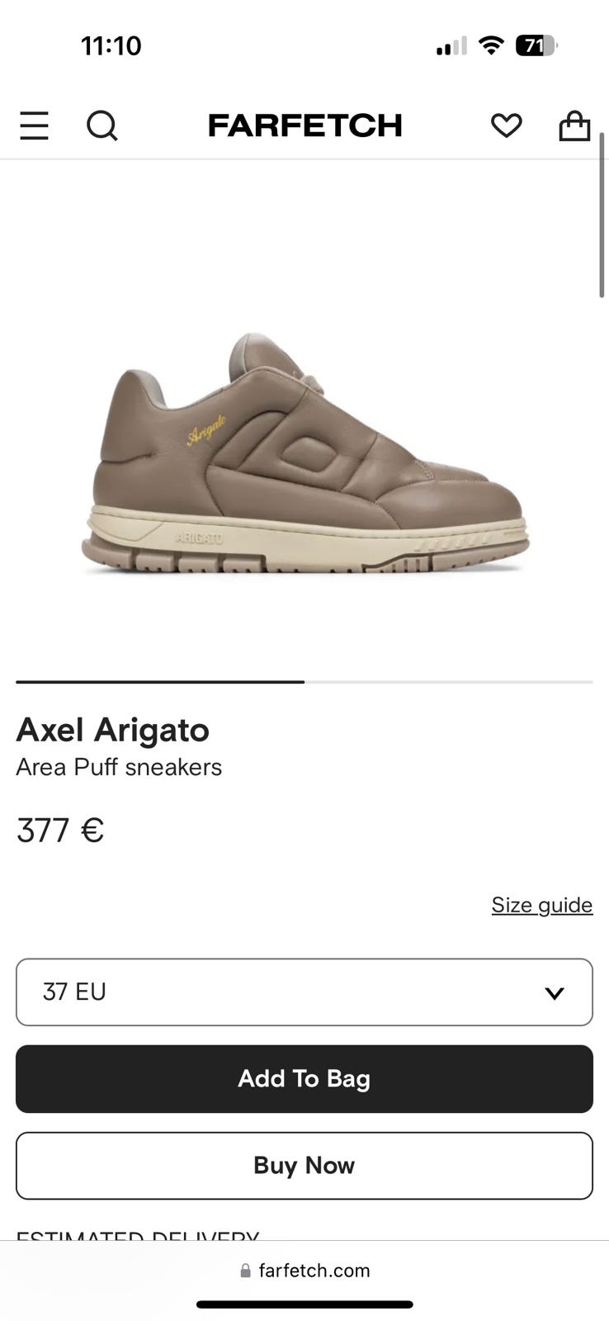609x1321 pixels.
Task: Click the image carousel progress bar
Action: click(x=304, y=682)
